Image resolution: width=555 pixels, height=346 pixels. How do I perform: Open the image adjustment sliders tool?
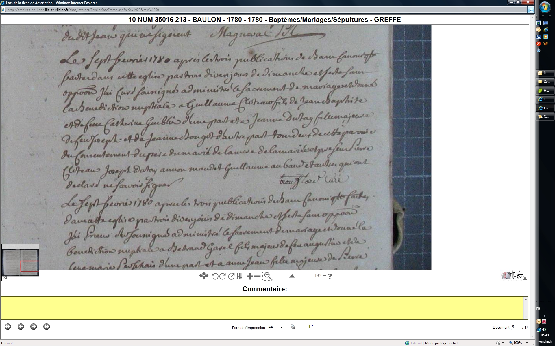click(x=239, y=276)
